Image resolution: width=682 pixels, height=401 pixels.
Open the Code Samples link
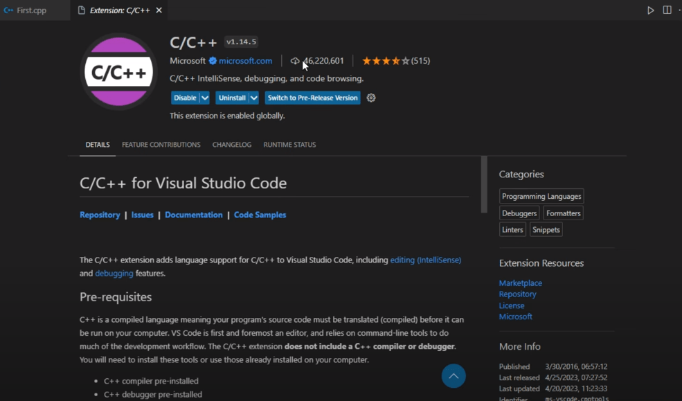tap(260, 215)
